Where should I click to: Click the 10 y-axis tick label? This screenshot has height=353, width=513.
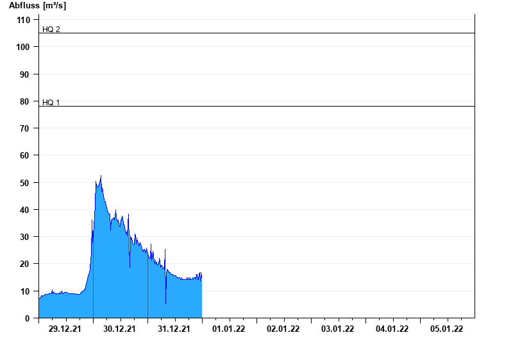(26, 291)
